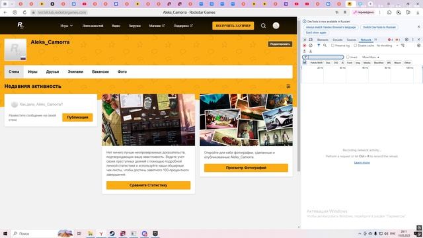423x238 pixels.
Task: Expand the More filters dropdown
Action: click(x=370, y=58)
